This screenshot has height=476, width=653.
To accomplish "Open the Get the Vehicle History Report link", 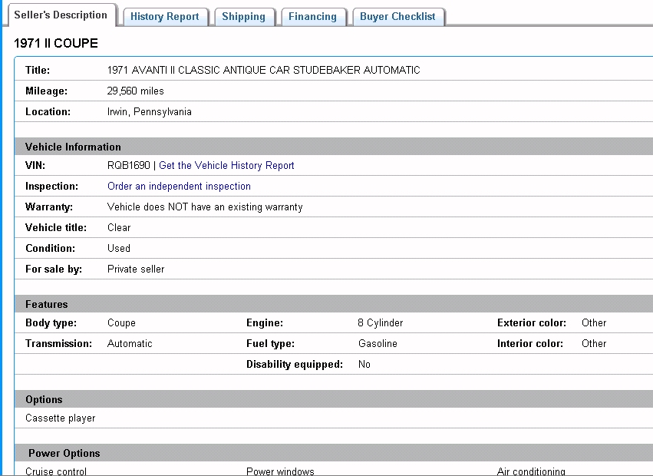I will point(226,166).
